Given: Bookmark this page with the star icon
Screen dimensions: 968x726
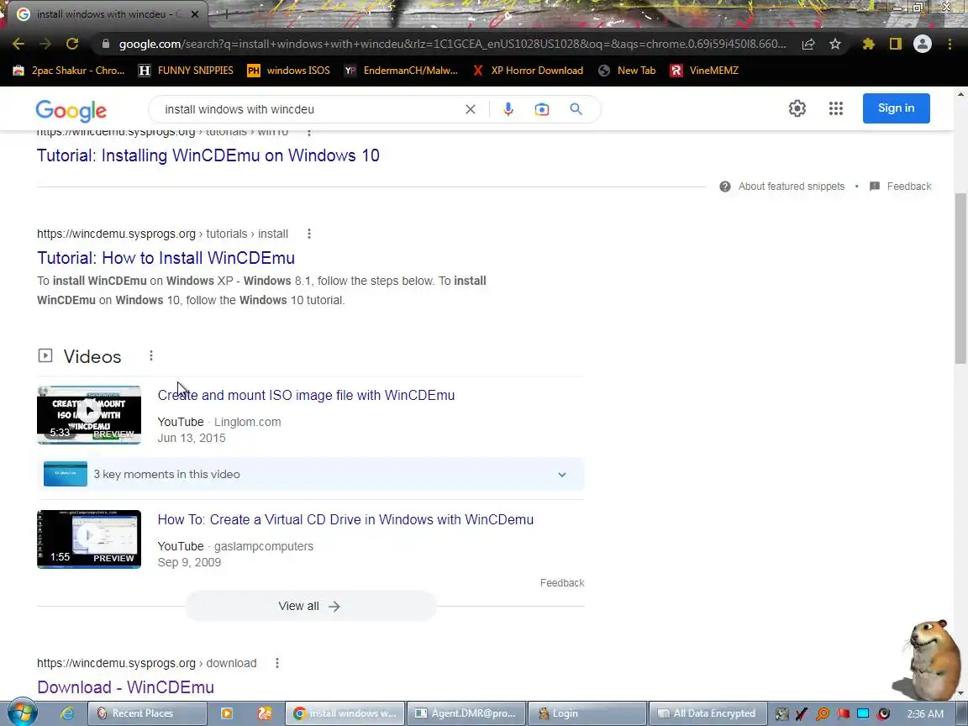Looking at the screenshot, I should pos(835,44).
